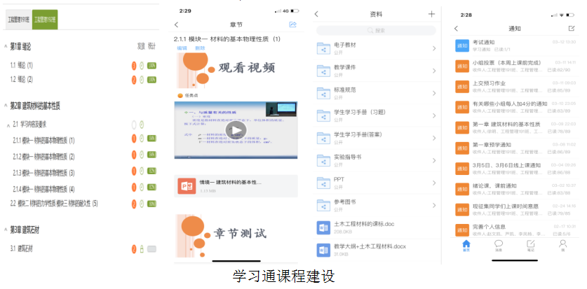587x289 pixels.
Task: Click the 编辑 link under chapter title
Action: [x=182, y=48]
